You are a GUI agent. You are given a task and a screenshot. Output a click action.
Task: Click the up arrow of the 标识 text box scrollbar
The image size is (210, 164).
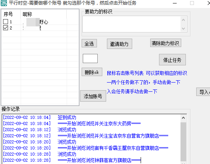tap(184, 20)
